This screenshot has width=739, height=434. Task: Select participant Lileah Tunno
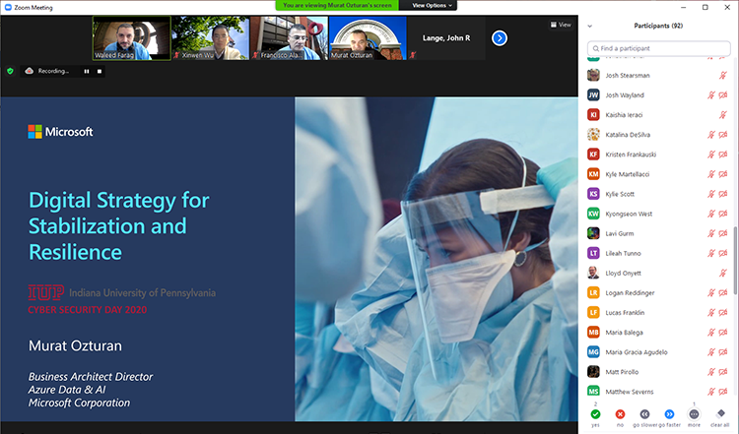coord(658,253)
